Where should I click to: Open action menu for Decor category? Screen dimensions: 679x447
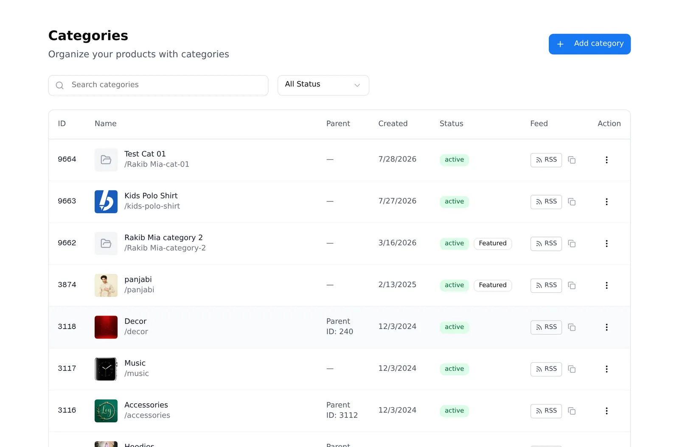click(x=606, y=327)
